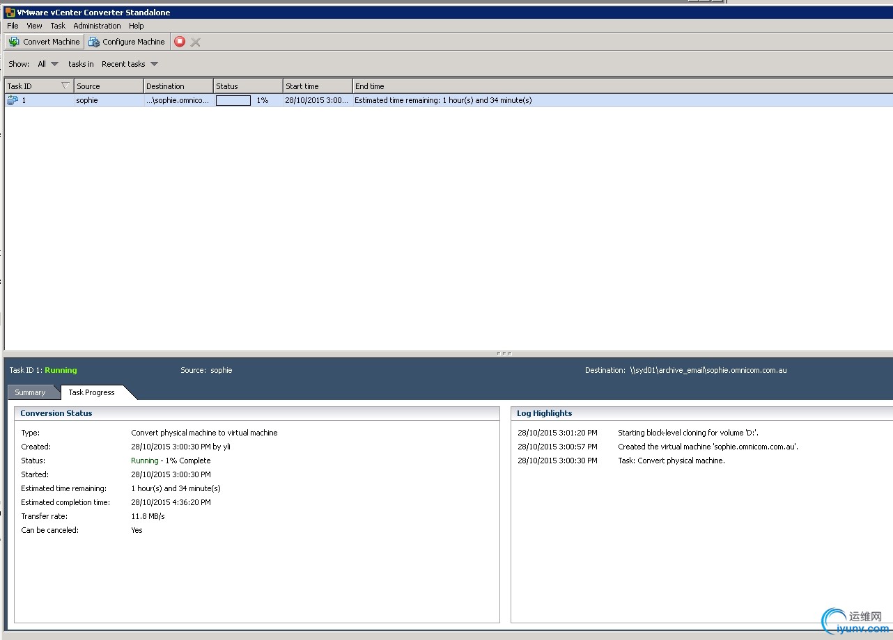The image size is (893, 640).
Task: Click the log timestamp '28/10/2015 3:00:57 PM'
Action: pos(557,447)
